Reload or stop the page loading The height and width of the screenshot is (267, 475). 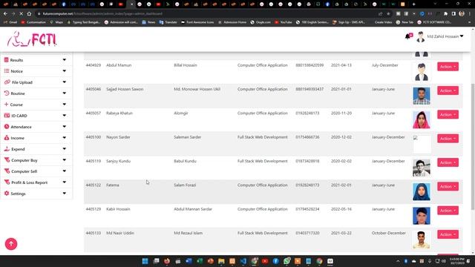click(21, 13)
